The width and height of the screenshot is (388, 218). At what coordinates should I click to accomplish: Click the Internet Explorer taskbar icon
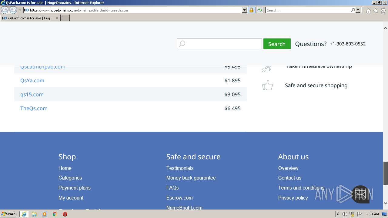(24, 214)
